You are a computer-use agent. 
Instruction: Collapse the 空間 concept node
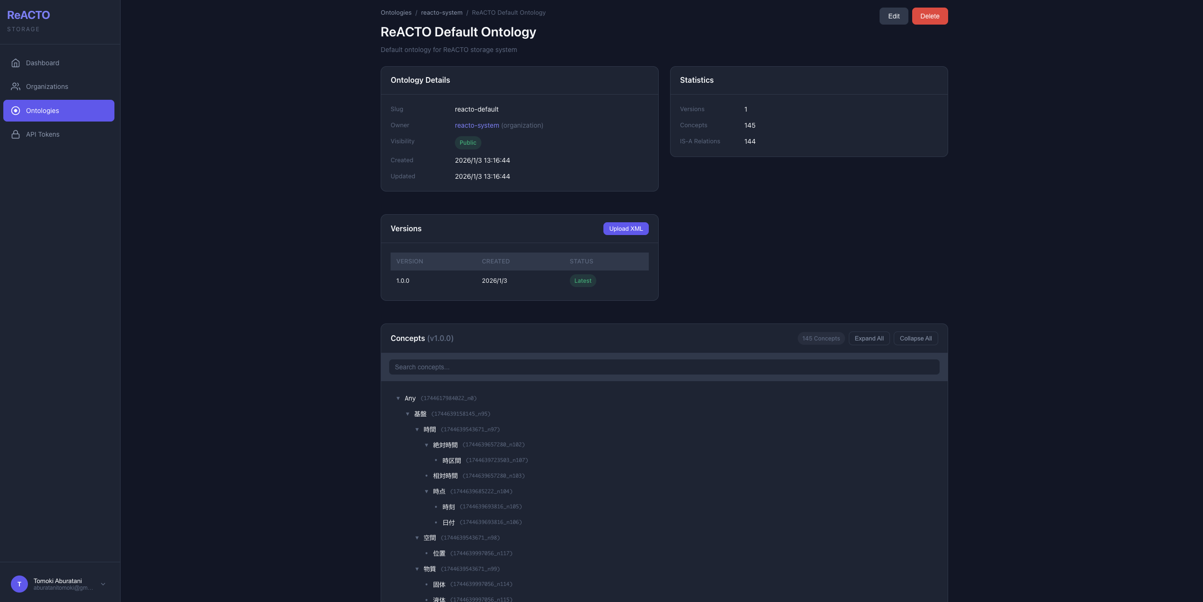pyautogui.click(x=417, y=538)
